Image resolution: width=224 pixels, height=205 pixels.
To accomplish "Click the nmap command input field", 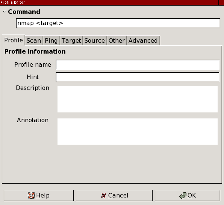I will (118, 23).
